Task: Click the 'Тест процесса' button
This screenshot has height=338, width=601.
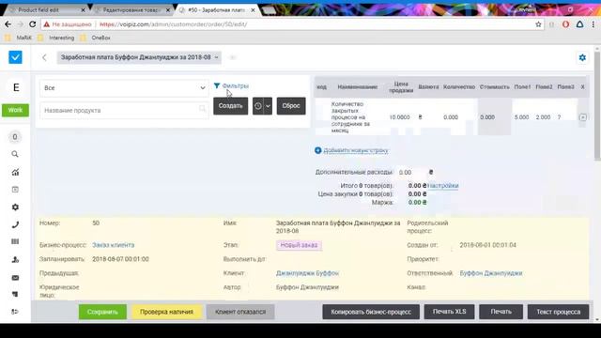Action: [558, 312]
